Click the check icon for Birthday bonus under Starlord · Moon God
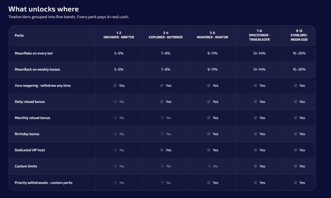331x198 pixels. [296, 134]
